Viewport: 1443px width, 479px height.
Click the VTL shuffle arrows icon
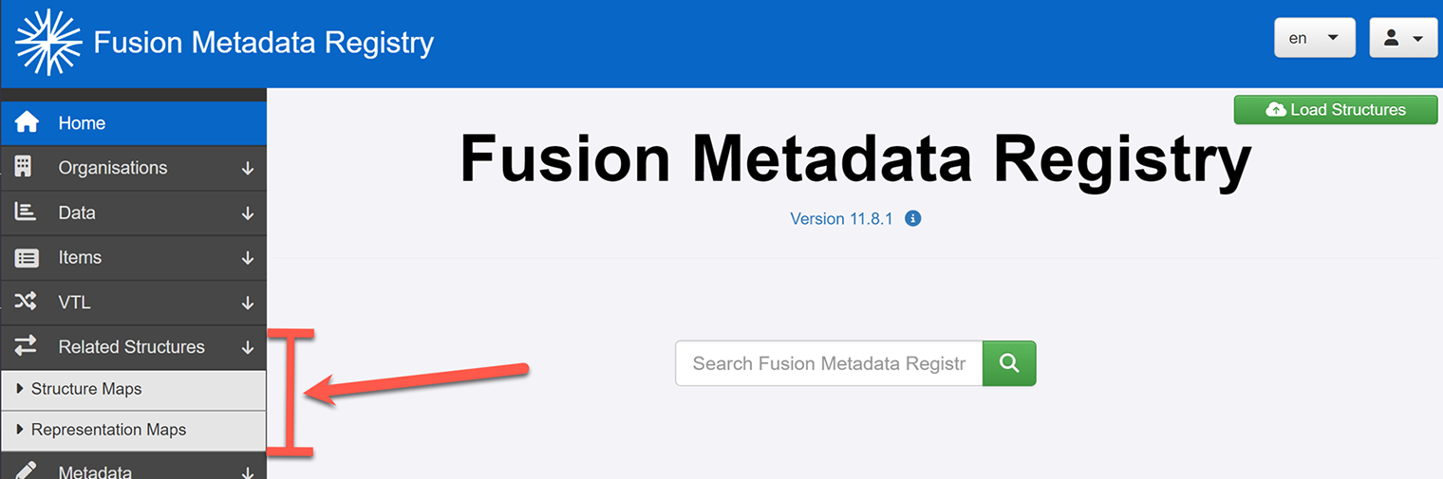click(26, 302)
